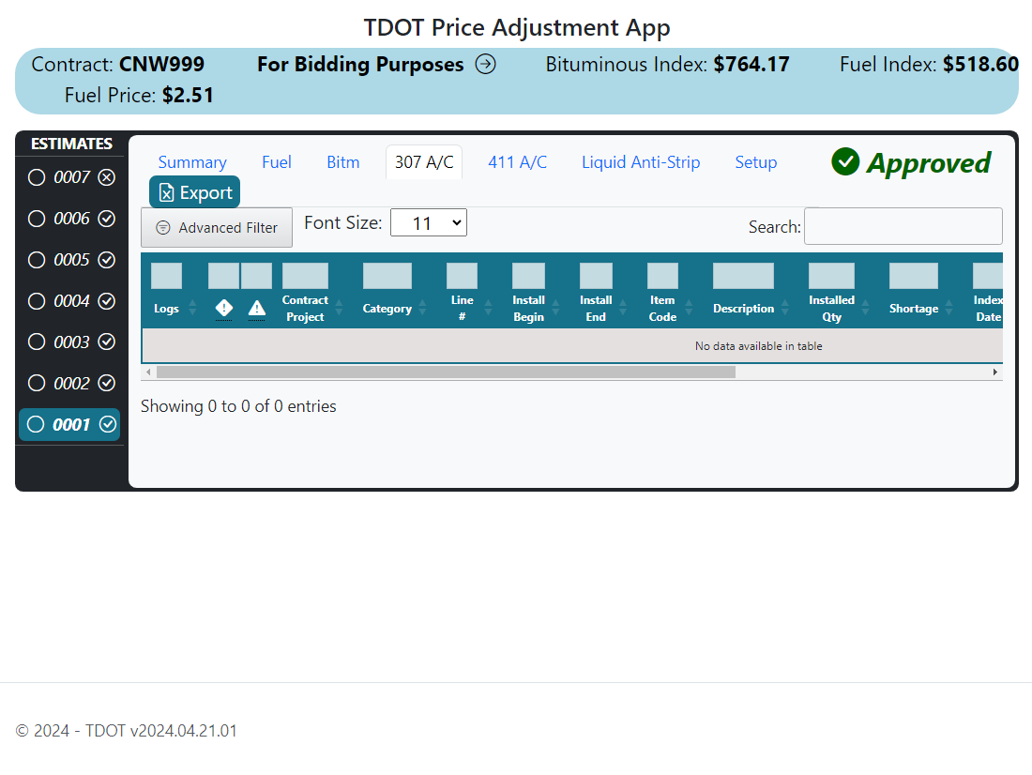
Task: Switch to the Summary tab
Action: pos(192,162)
